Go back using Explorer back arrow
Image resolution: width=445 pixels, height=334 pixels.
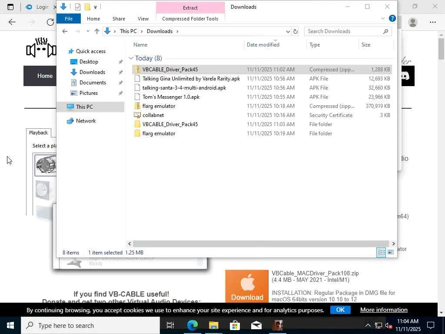coord(65,31)
